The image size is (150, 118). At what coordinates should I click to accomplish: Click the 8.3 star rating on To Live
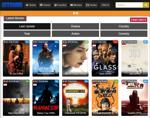pos(6,42)
